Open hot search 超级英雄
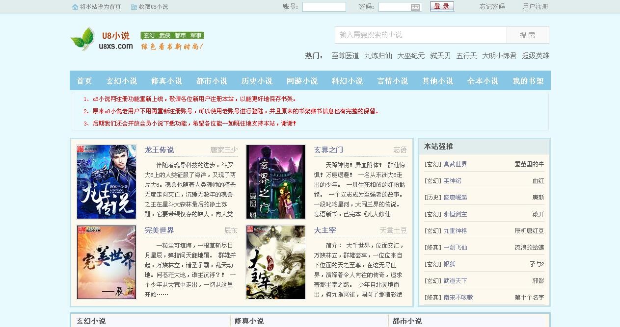620x327 pixels. click(536, 56)
